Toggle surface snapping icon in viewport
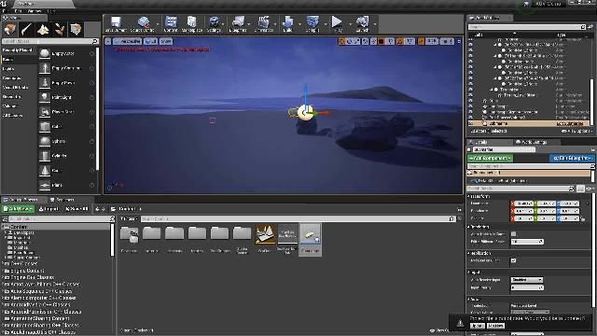Screen dimensions: 597x336 click(373, 41)
